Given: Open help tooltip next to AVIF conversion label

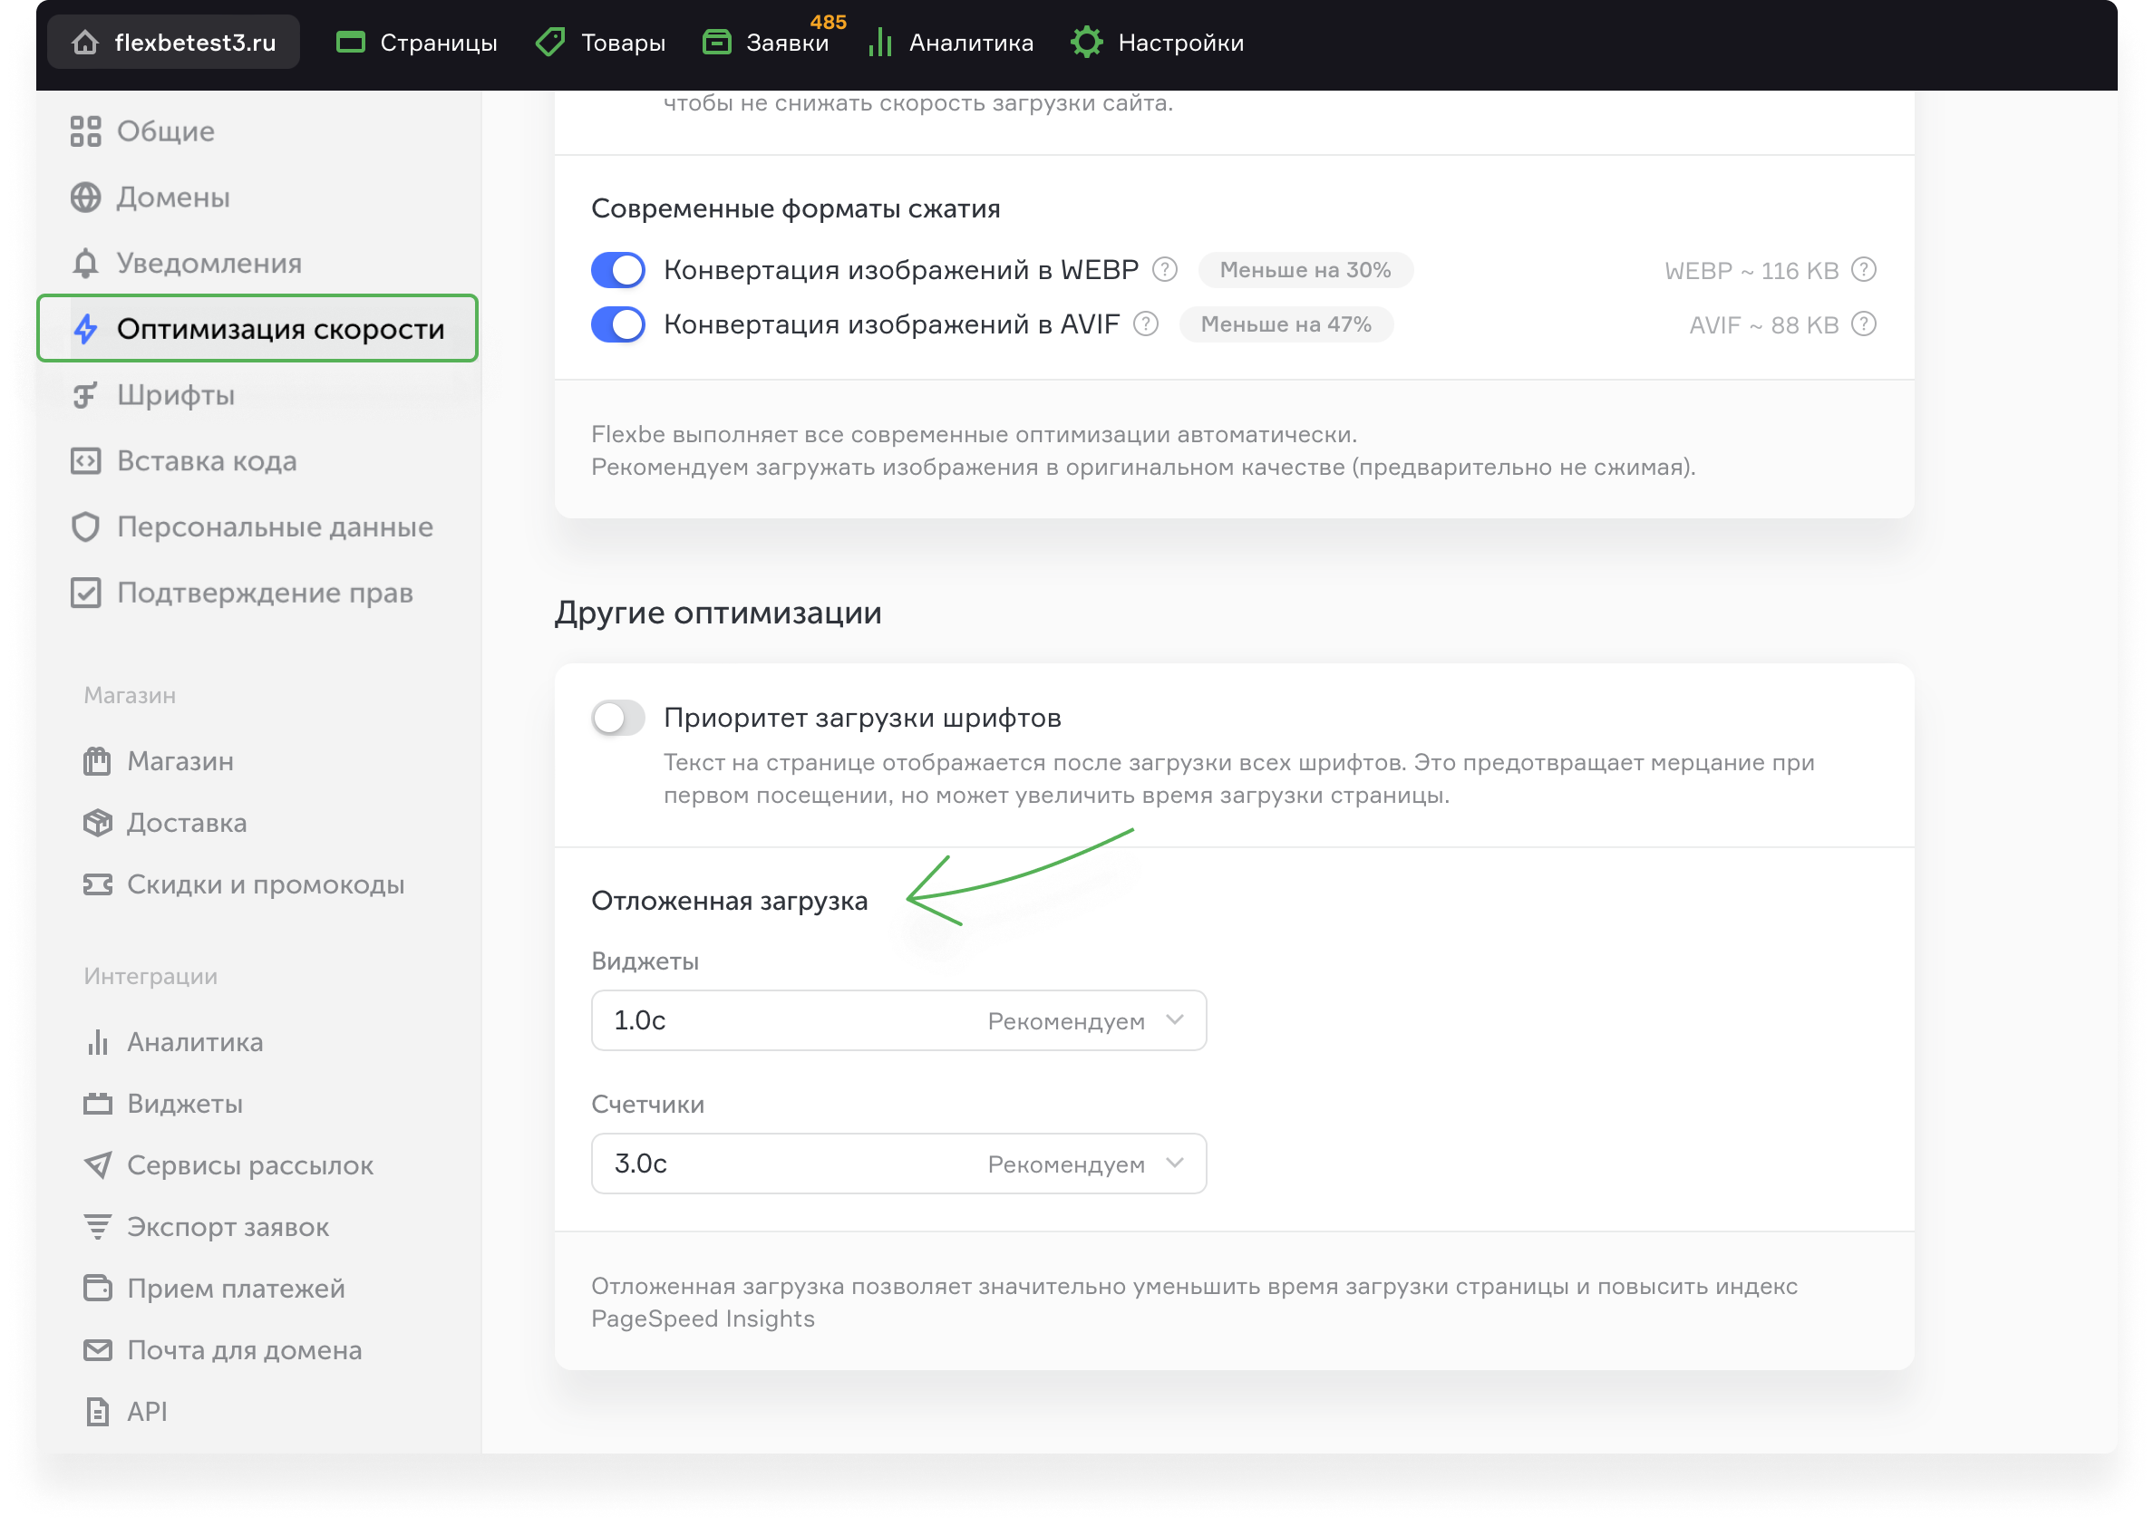Looking at the screenshot, I should pos(1146,324).
